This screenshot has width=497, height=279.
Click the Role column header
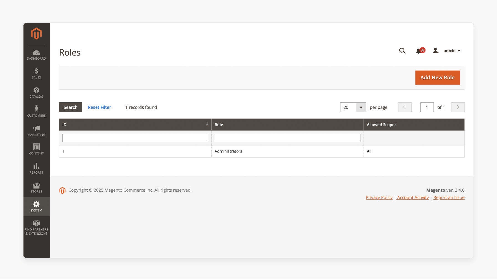(287, 125)
